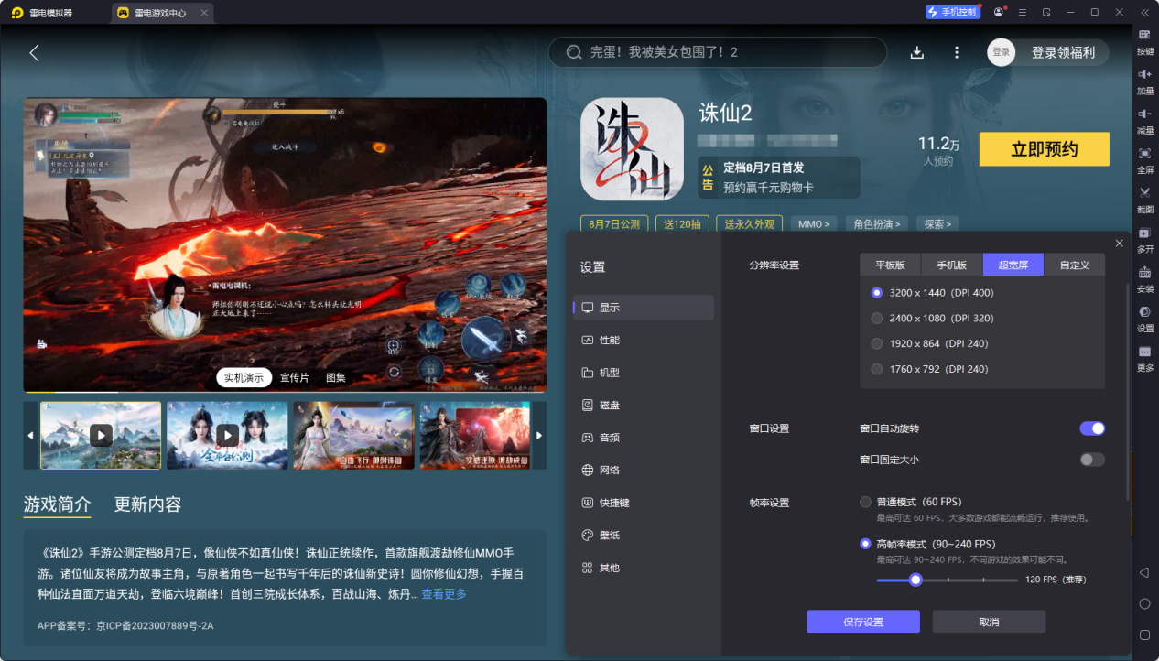
Task: Open the 更多 more tools icon
Action: click(x=1144, y=357)
